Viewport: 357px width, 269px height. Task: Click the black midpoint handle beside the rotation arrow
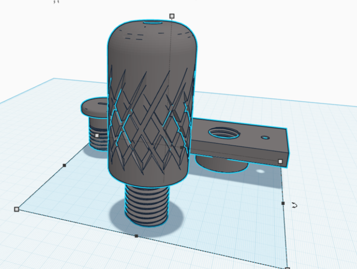coord(283,203)
